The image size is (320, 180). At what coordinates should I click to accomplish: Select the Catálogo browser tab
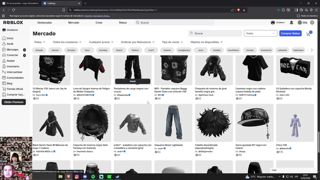click(61, 3)
